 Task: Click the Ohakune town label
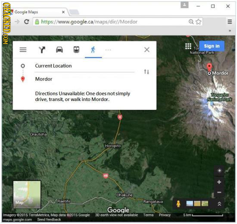(x=125, y=195)
